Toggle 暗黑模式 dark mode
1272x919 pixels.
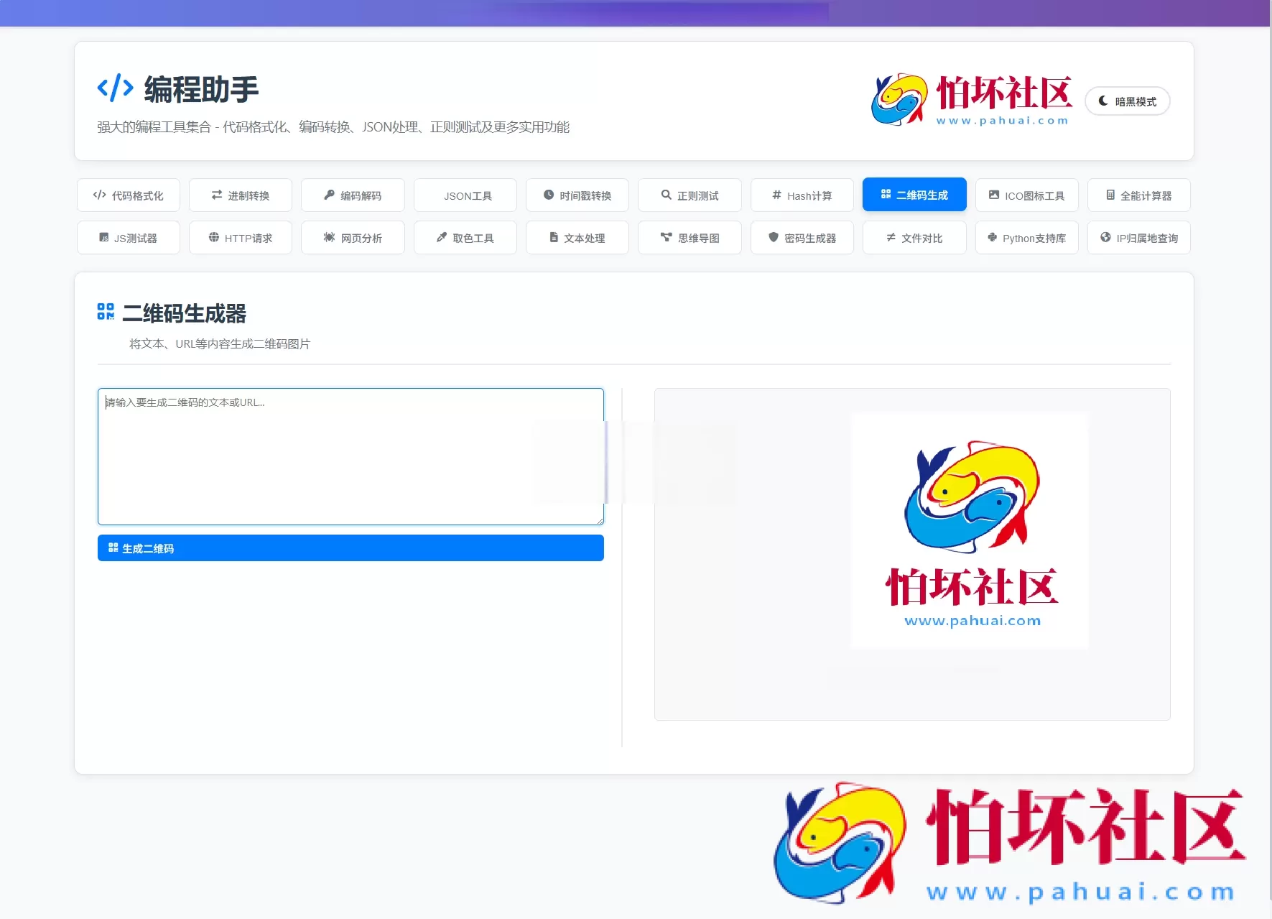pos(1127,101)
